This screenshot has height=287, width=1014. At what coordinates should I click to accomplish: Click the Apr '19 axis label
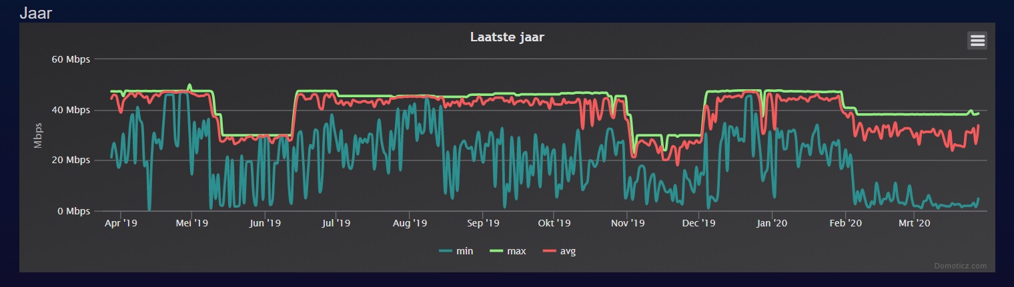pos(121,223)
